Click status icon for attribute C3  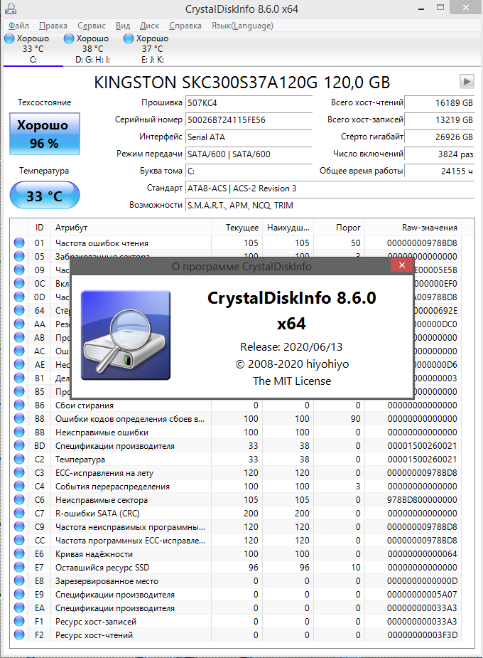(x=19, y=472)
